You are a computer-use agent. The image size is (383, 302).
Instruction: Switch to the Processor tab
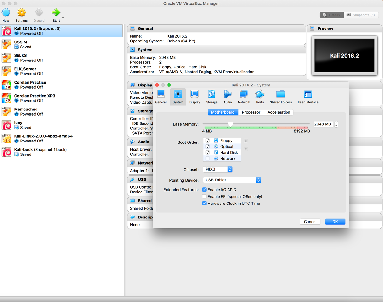(x=251, y=112)
